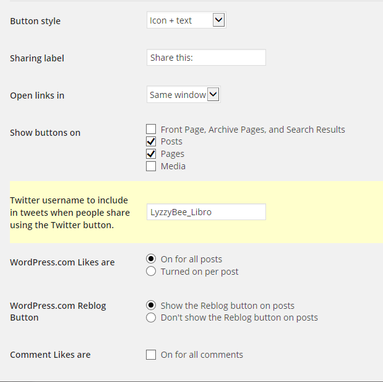Uncheck the Posts checkbox
Image resolution: width=383 pixels, height=382 pixels.
tap(151, 141)
